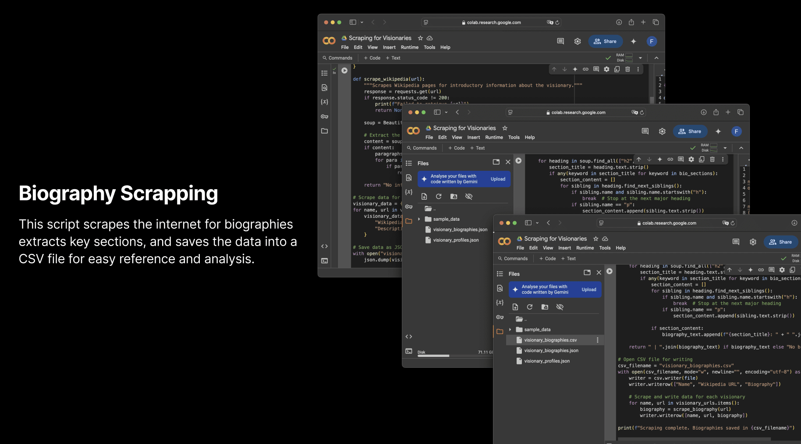Toggle hidden files visibility in middle window
The width and height of the screenshot is (801, 444).
469,197
